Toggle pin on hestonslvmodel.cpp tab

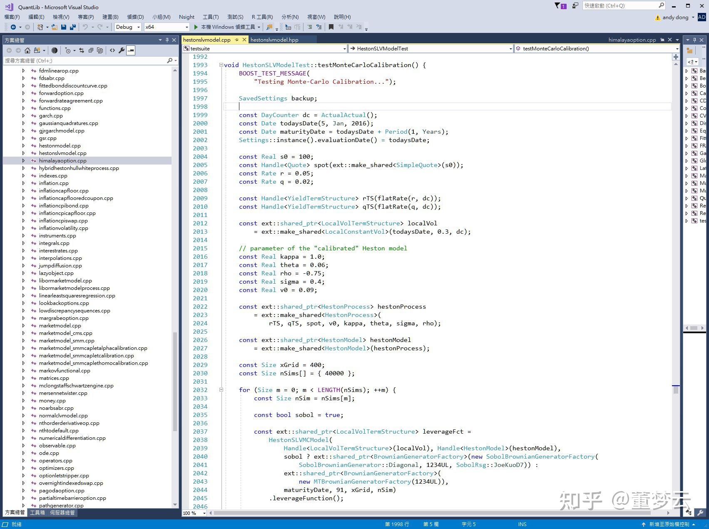236,40
